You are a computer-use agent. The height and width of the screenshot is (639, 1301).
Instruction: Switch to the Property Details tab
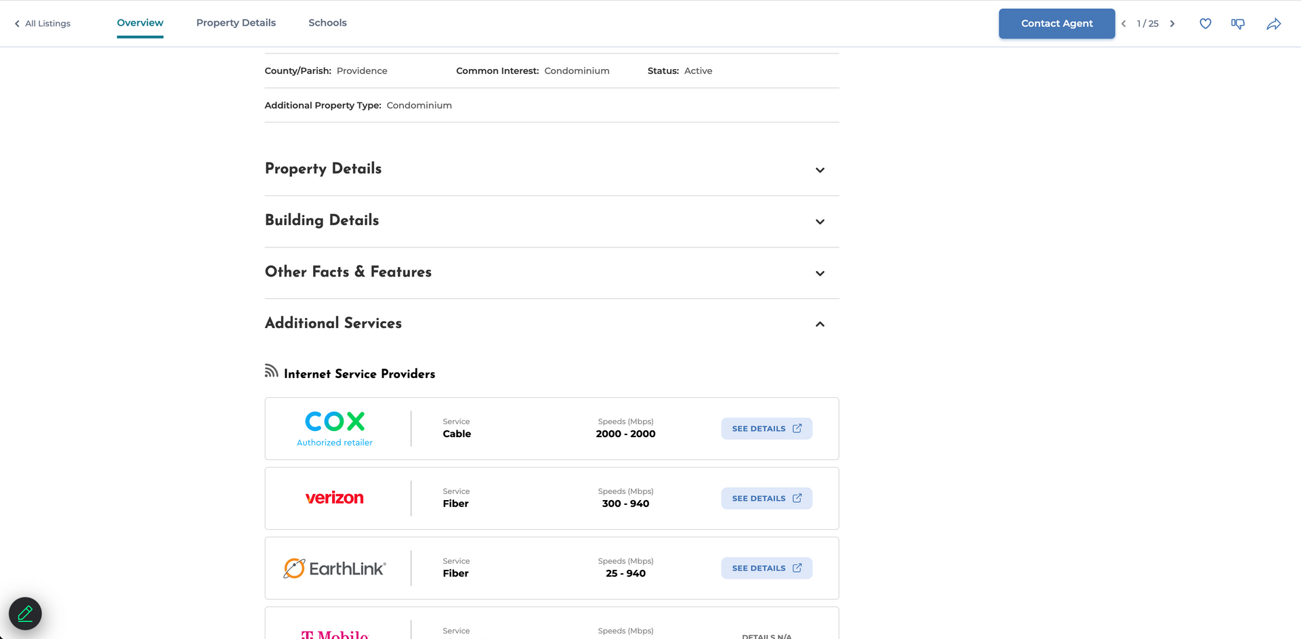pyautogui.click(x=236, y=23)
